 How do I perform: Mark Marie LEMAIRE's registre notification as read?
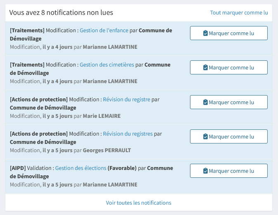(231, 102)
